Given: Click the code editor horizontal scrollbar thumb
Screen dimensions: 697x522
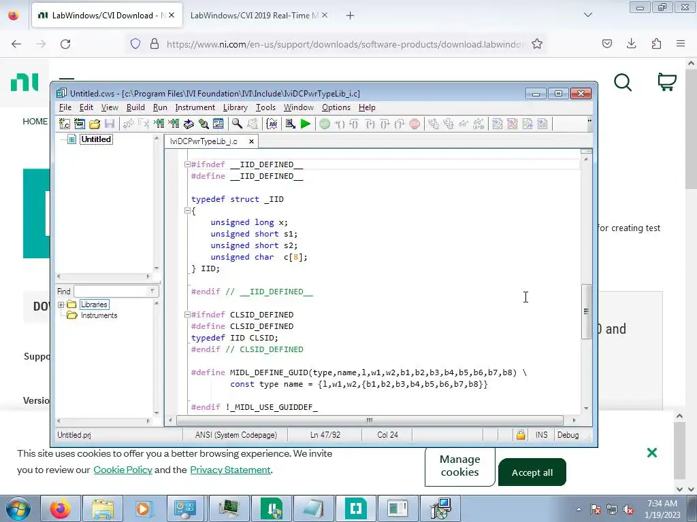Looking at the screenshot, I should pyautogui.click(x=370, y=420).
